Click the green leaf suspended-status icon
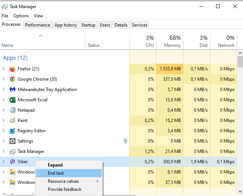Viewport: 243px width, 196px height. [x=125, y=141]
